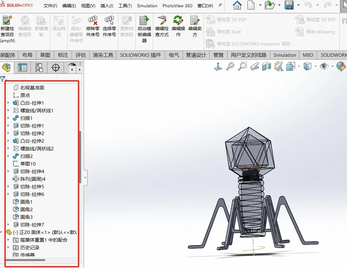Open the 文件(F) menu
The height and width of the screenshot is (268, 347).
pyautogui.click(x=50, y=6)
